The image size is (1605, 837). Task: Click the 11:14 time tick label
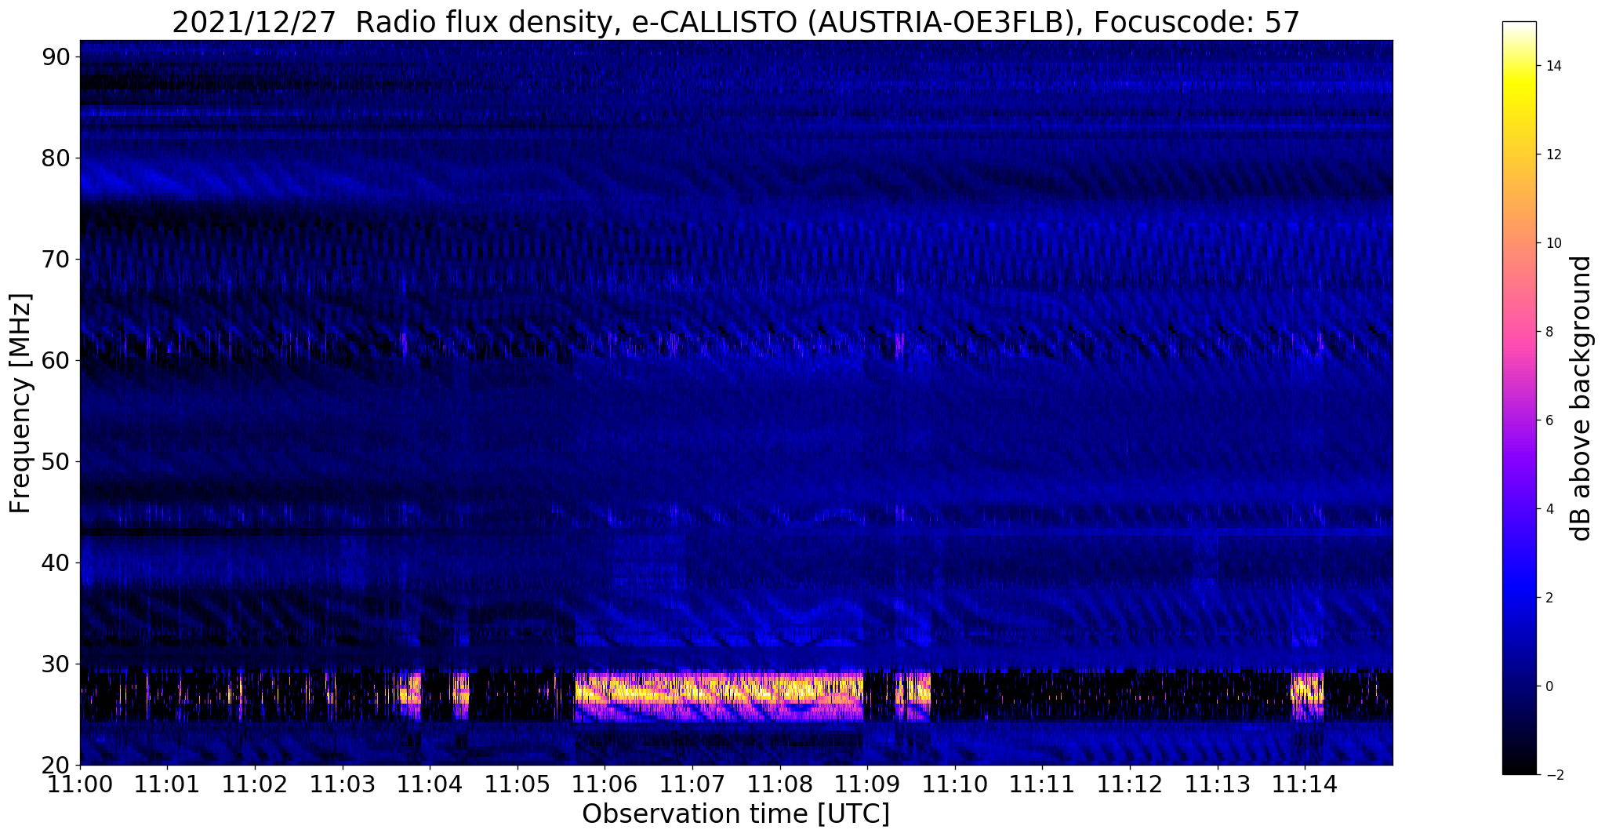(1305, 784)
